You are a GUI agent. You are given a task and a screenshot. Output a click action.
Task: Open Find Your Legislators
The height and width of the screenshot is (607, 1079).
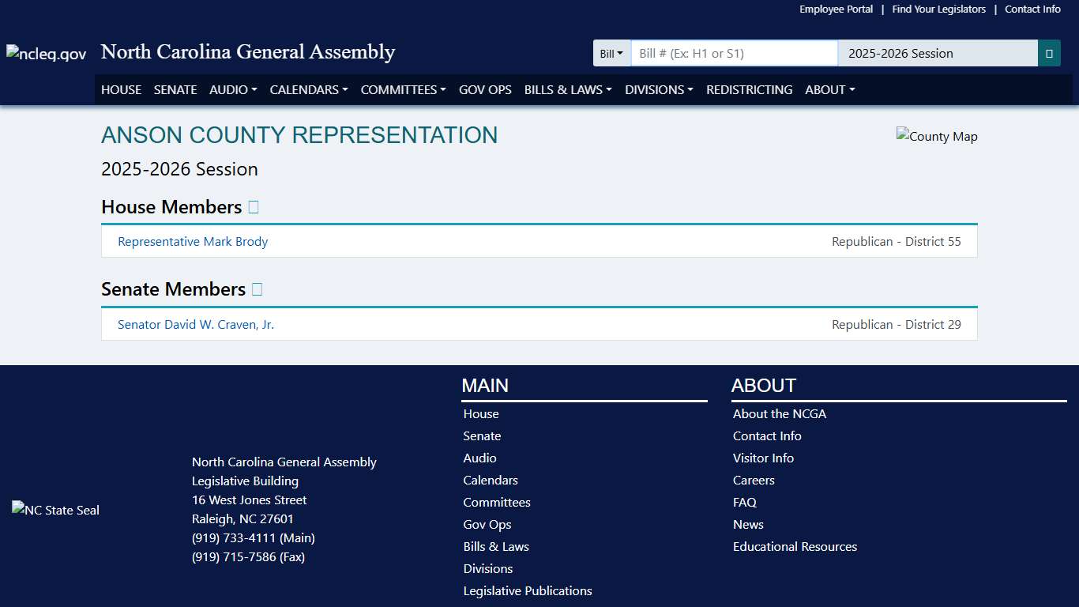pos(938,9)
